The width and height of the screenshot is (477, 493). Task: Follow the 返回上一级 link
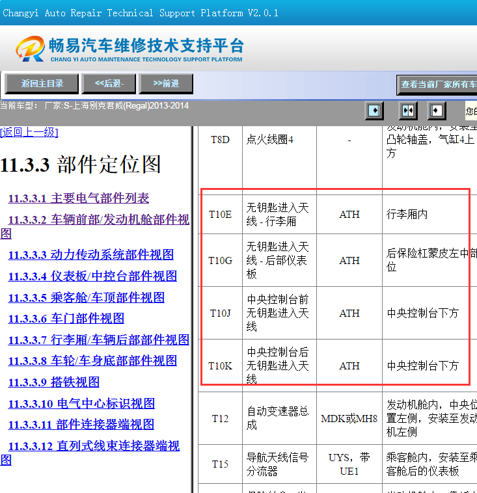point(29,132)
